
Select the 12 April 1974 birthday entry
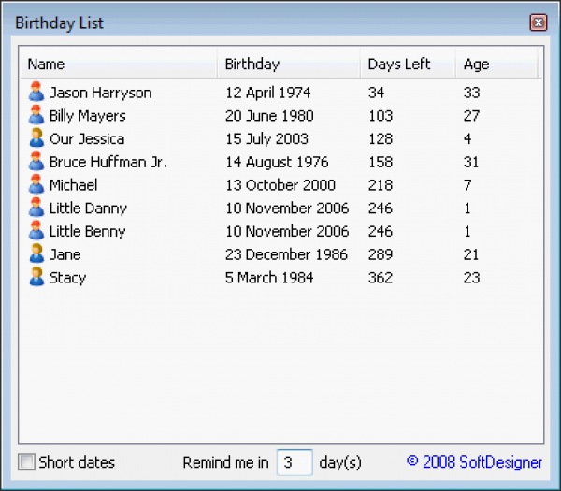coord(268,93)
